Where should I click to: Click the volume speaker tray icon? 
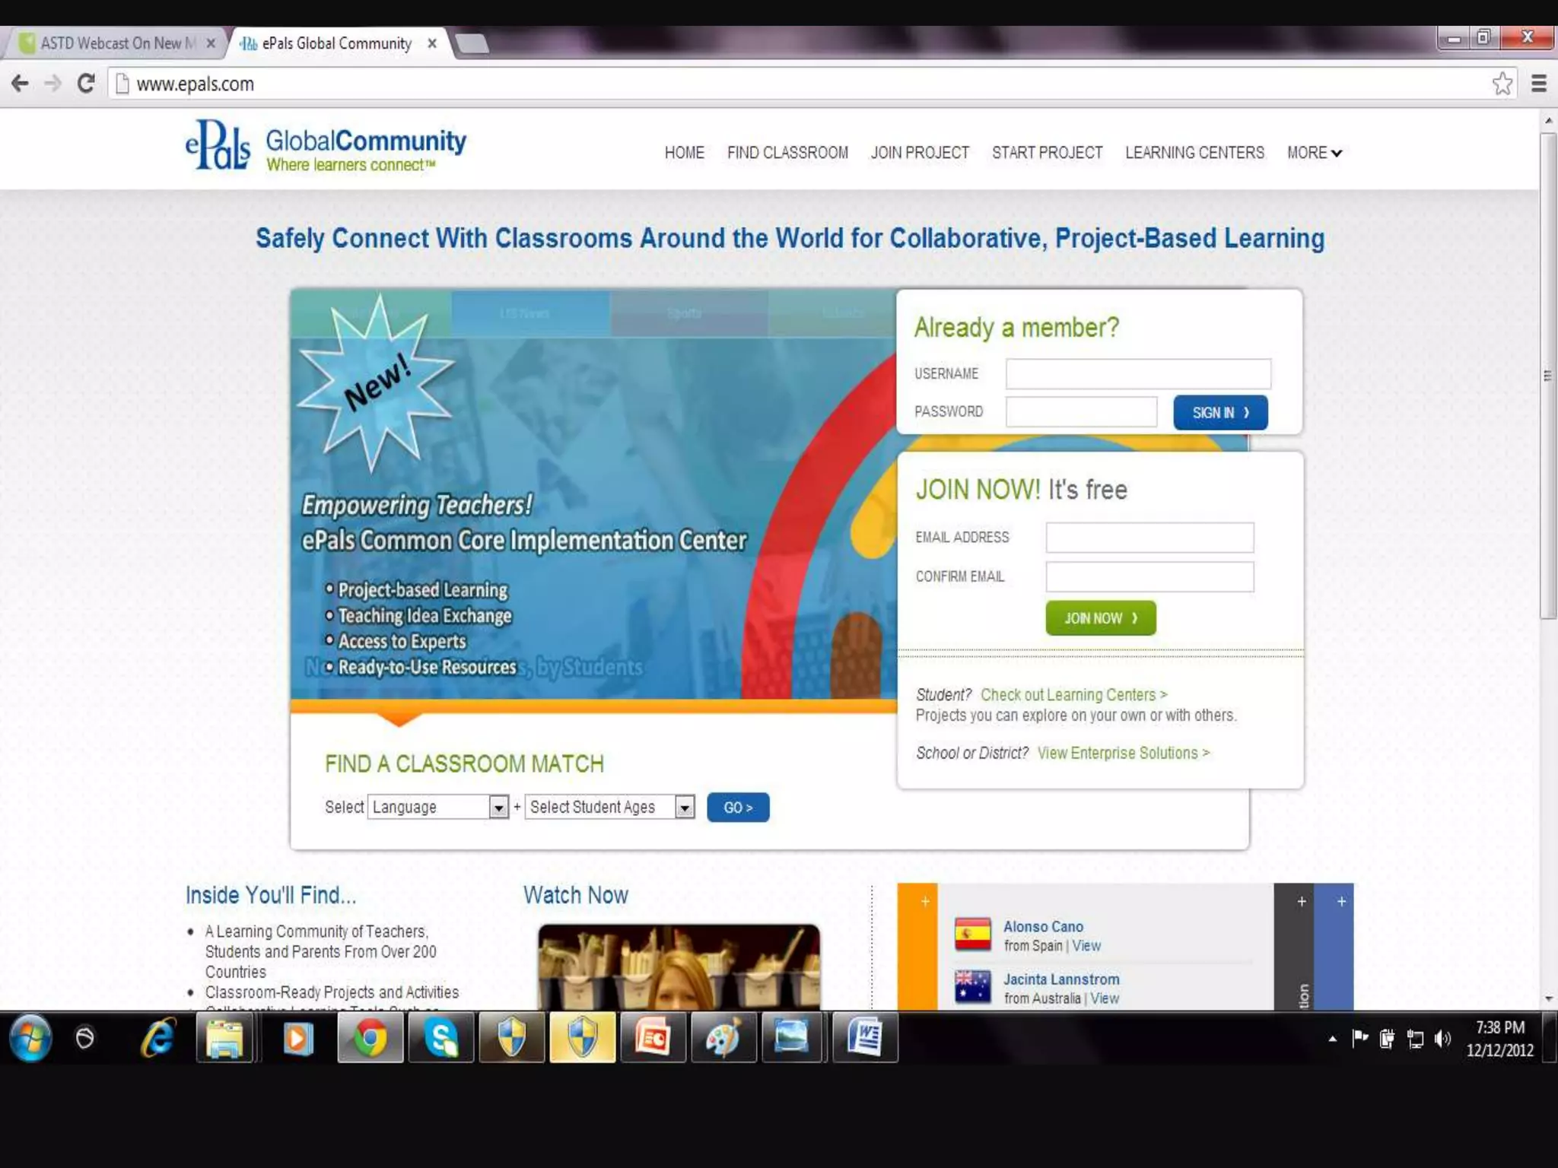tap(1442, 1039)
